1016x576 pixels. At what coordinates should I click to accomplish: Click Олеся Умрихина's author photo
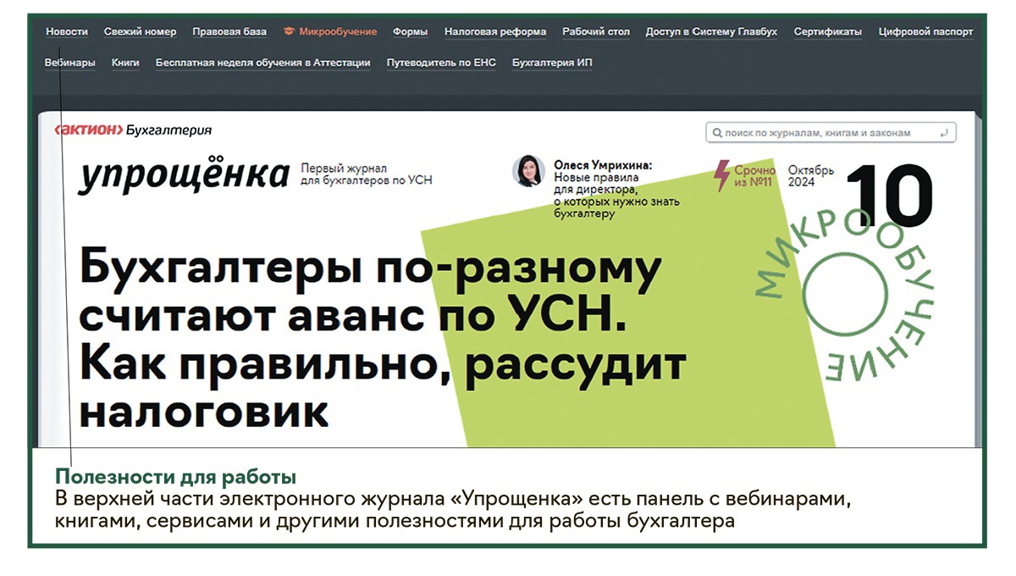pos(528,171)
